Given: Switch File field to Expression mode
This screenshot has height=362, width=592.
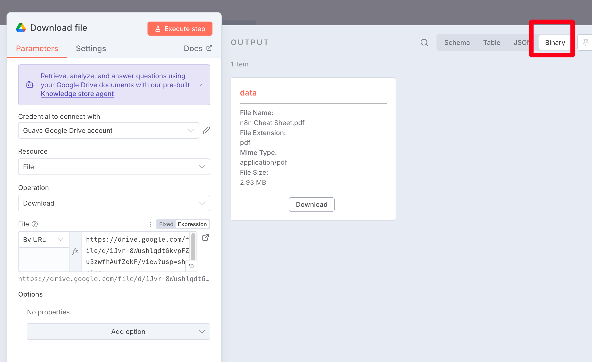Looking at the screenshot, I should pyautogui.click(x=192, y=224).
